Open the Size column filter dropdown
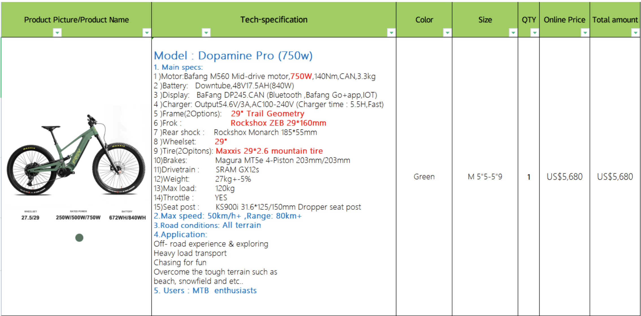 point(513,33)
